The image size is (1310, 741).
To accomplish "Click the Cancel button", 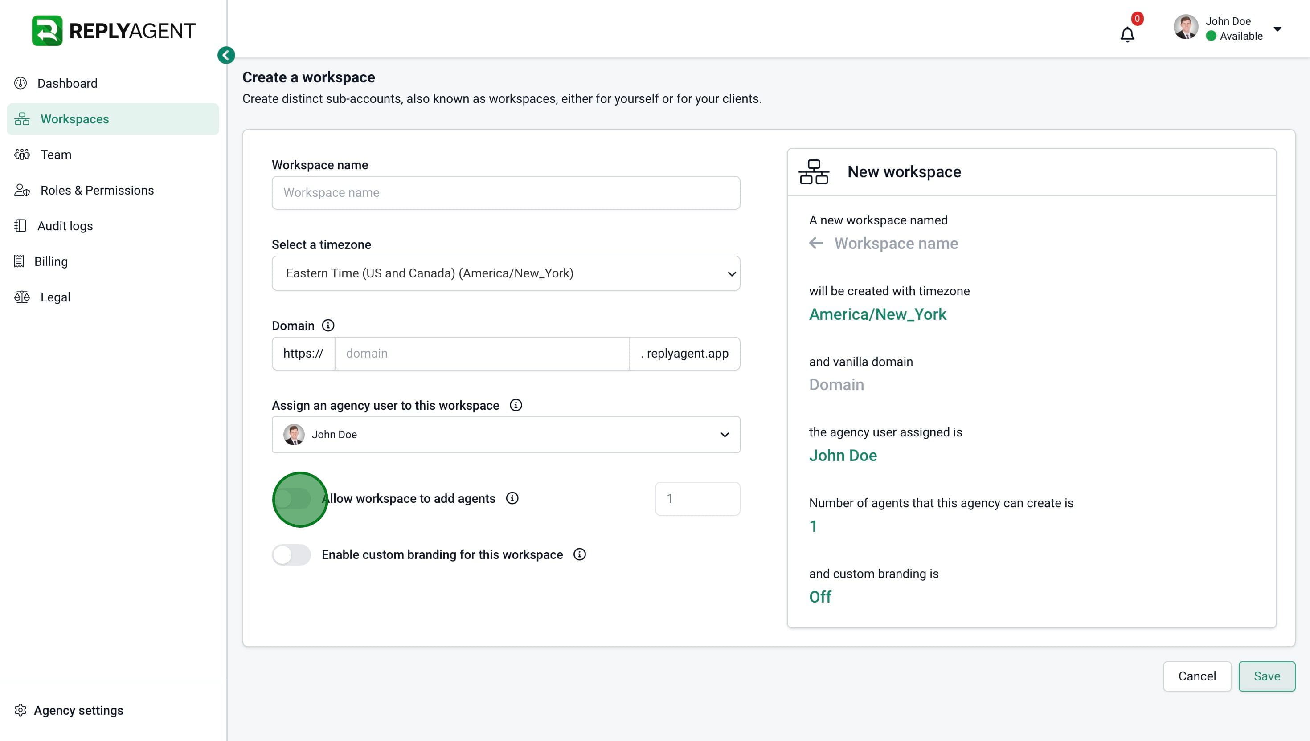I will click(1196, 676).
